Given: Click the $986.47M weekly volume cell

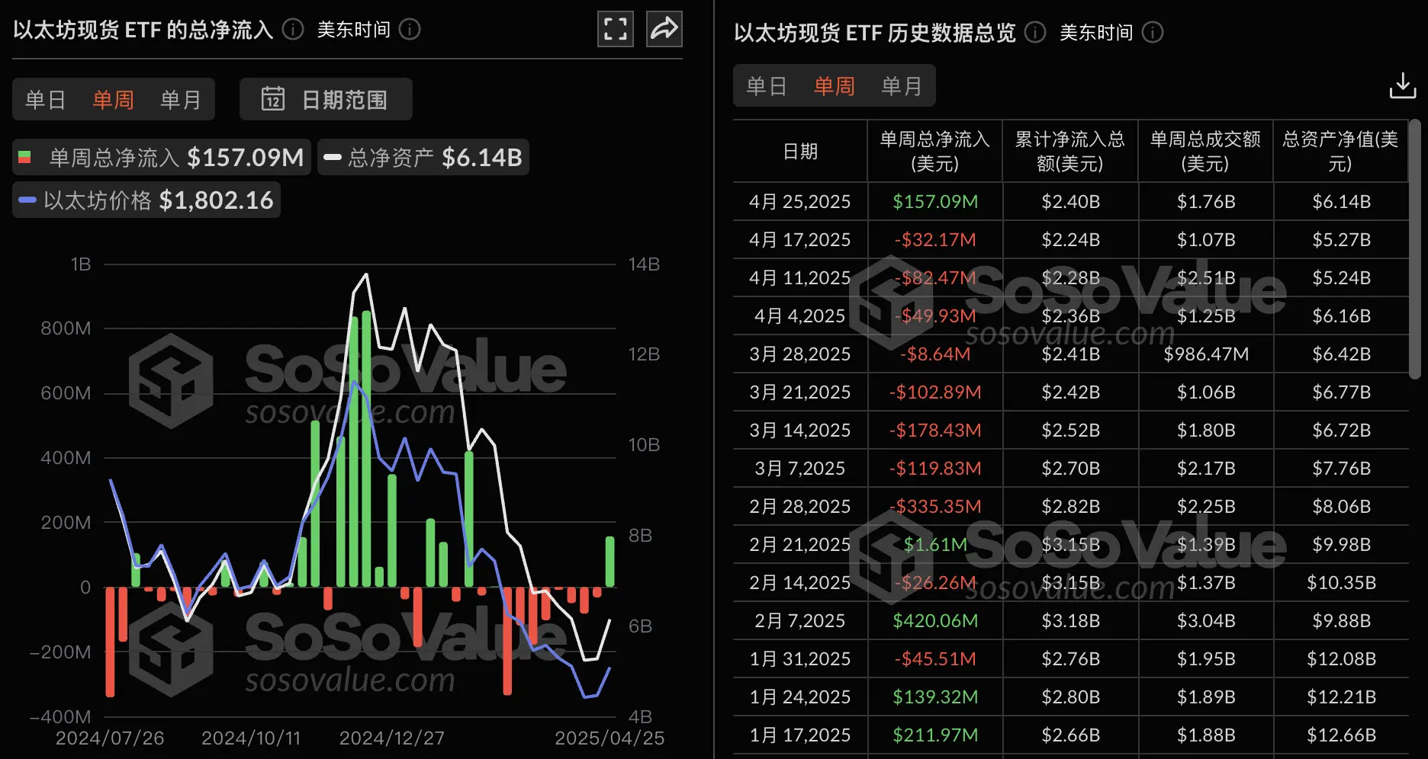Looking at the screenshot, I should coord(1206,354).
